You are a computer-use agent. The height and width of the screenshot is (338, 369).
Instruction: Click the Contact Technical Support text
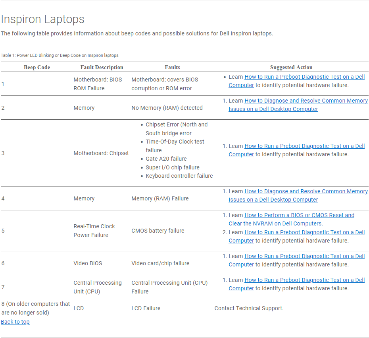point(249,308)
